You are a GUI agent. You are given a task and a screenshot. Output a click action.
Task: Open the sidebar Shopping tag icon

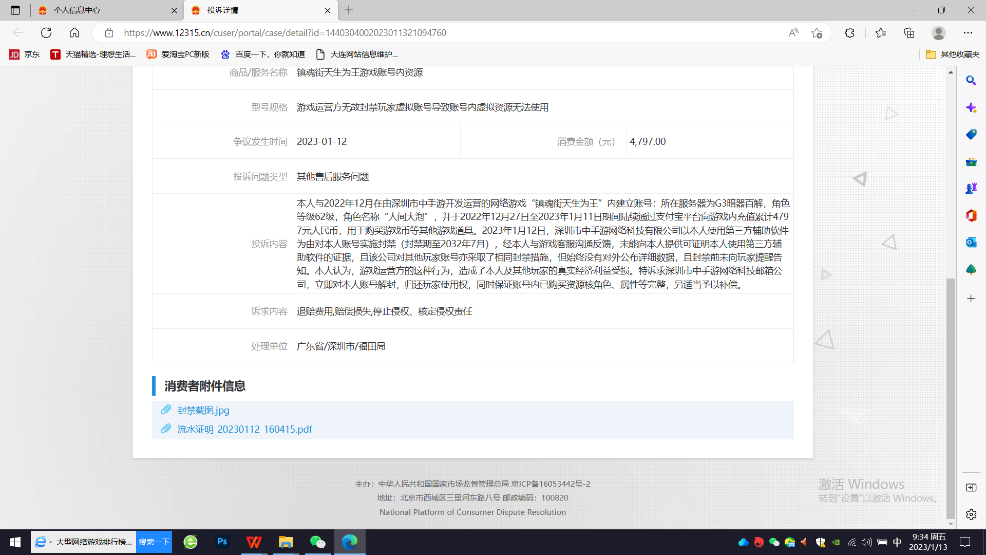point(971,135)
